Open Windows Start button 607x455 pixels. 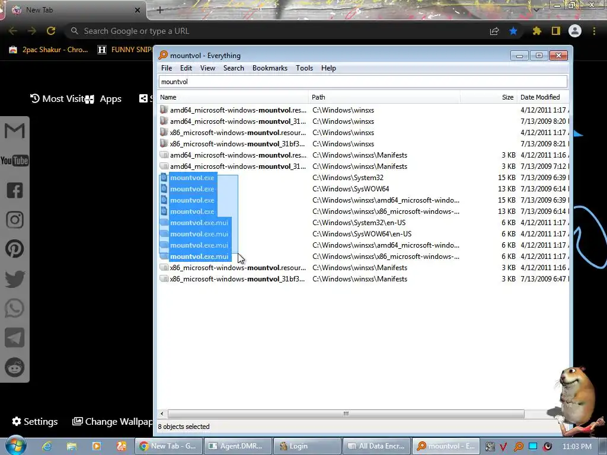[15, 446]
